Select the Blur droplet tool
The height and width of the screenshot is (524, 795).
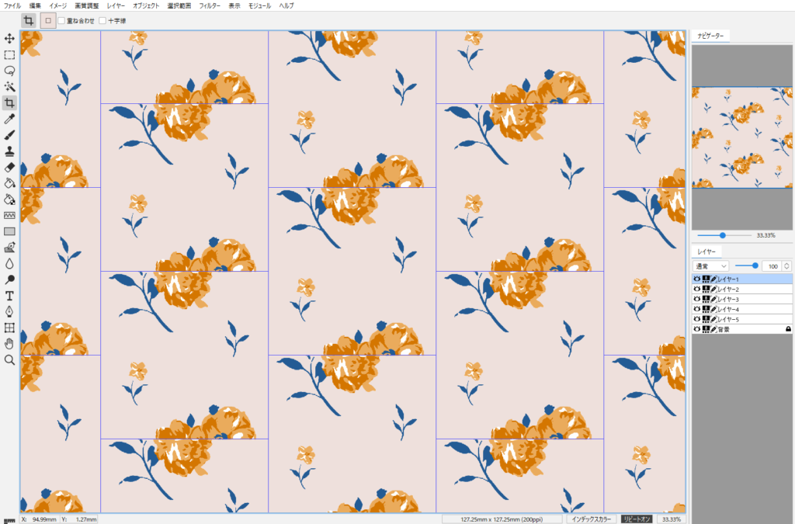pos(9,263)
